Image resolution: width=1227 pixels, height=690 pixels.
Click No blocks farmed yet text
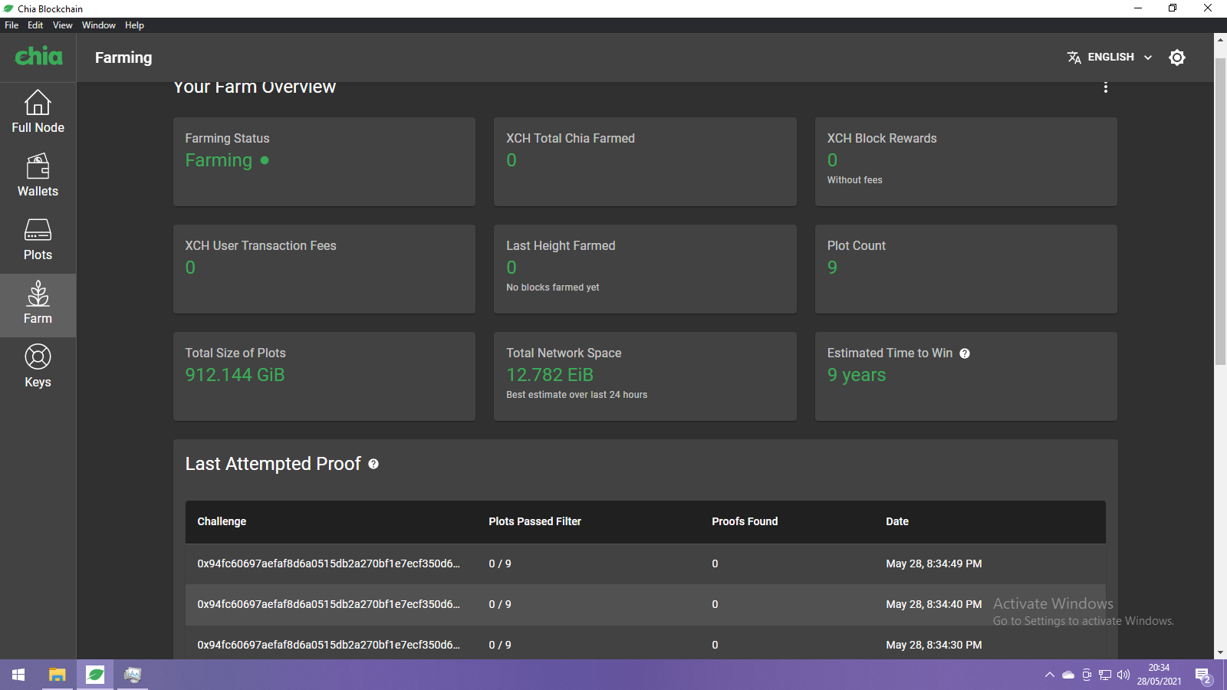click(553, 287)
